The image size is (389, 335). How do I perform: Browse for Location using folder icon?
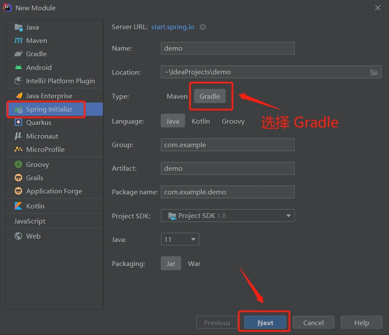point(373,72)
